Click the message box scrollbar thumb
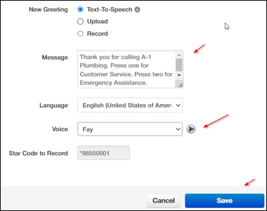The height and width of the screenshot is (211, 267). click(179, 65)
